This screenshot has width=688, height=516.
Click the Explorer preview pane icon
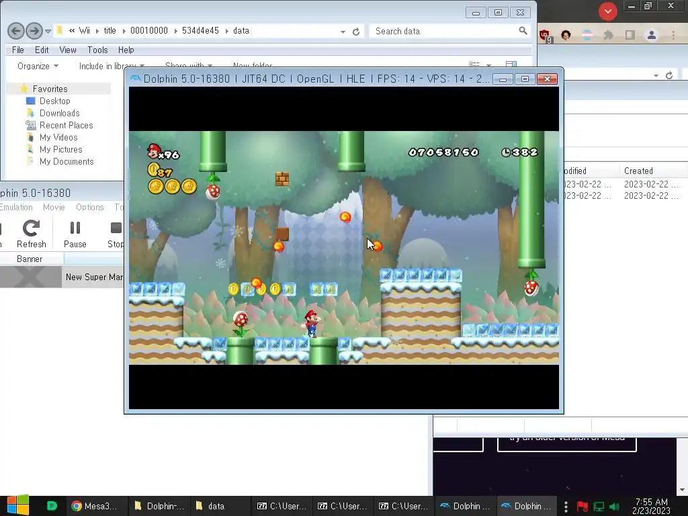coord(511,64)
